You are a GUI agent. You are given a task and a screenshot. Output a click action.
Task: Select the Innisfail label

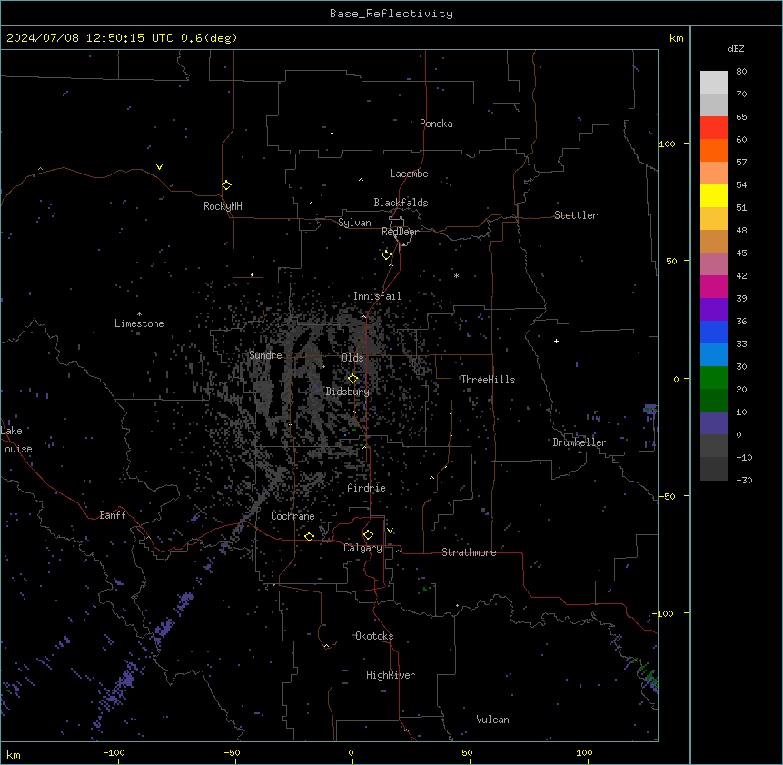[x=377, y=296]
